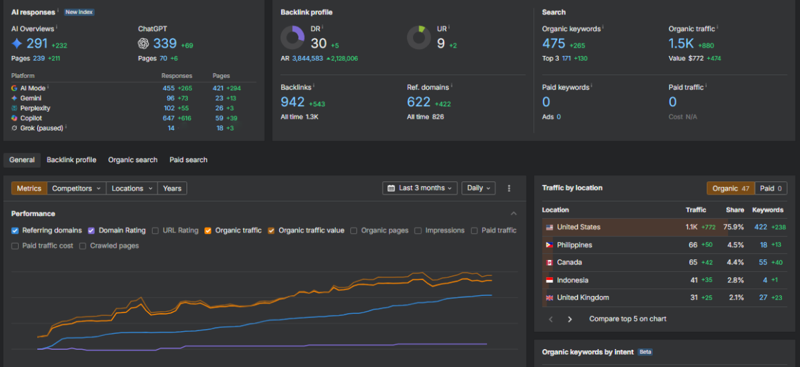Screen dimensions: 800x367
Task: Click the Top 3 value 171
Action: point(566,59)
